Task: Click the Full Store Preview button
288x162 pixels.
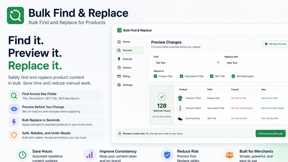Action: [x=275, y=44]
